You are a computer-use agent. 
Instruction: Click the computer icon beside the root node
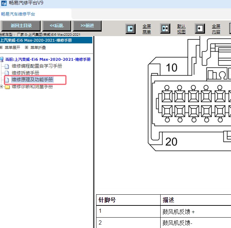[2, 59]
